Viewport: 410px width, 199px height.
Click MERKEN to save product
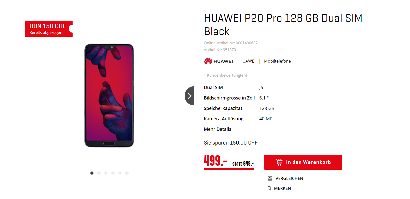pos(282,188)
